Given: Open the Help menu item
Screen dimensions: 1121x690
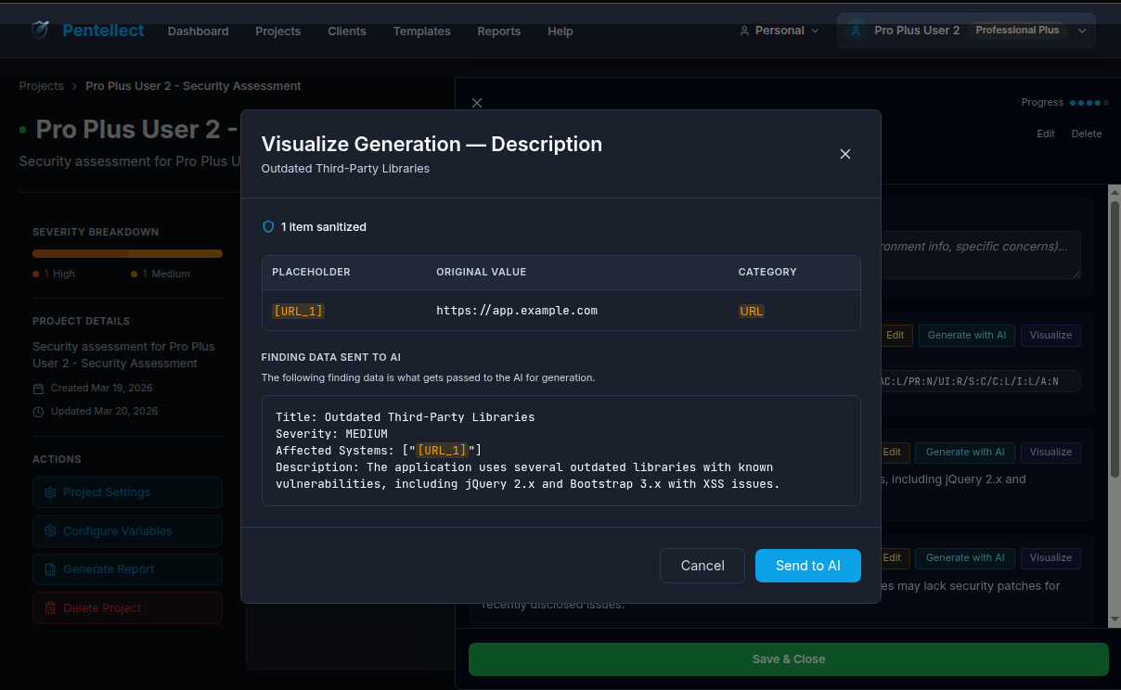Looking at the screenshot, I should click(x=560, y=31).
